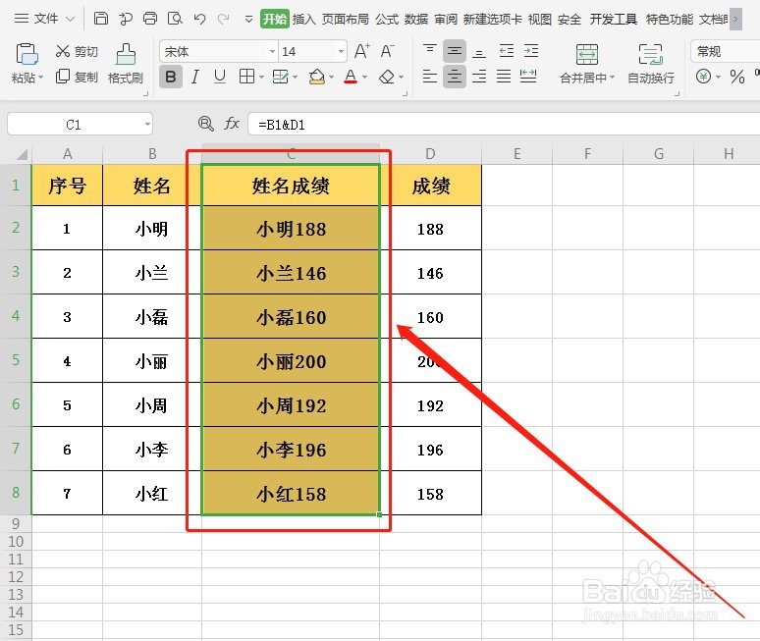Expand the fill color dropdown arrow
This screenshot has height=641, width=760.
(332, 77)
